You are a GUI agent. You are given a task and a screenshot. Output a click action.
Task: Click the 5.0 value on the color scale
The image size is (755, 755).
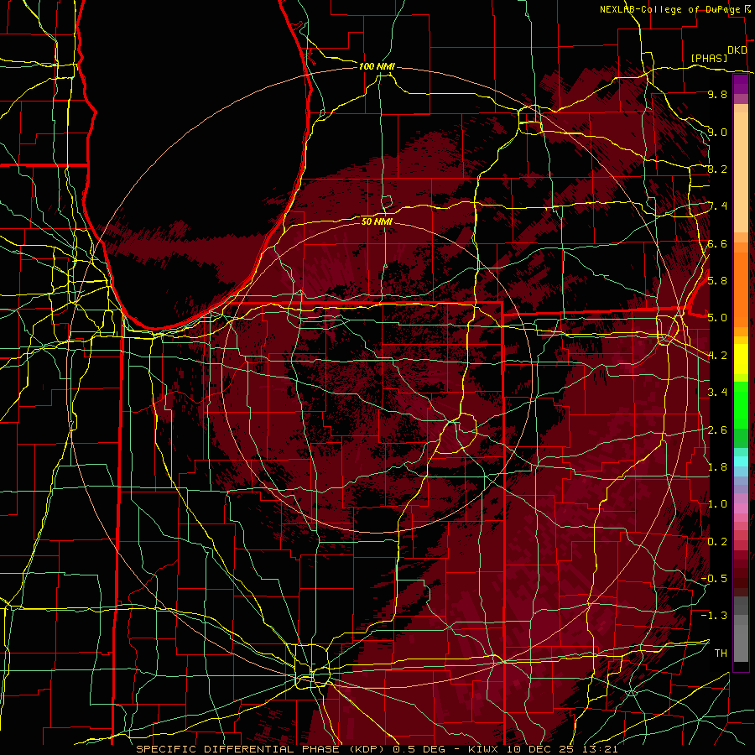pos(717,318)
